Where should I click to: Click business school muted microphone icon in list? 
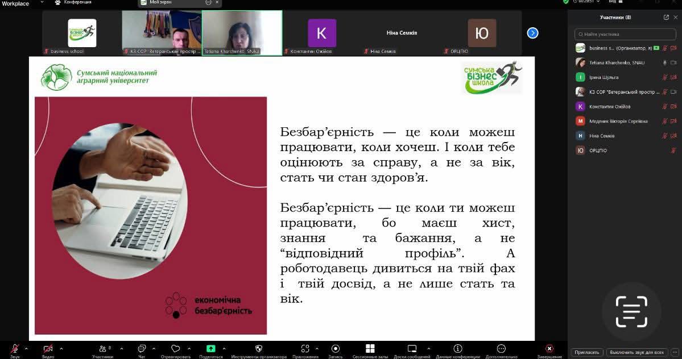tap(664, 48)
